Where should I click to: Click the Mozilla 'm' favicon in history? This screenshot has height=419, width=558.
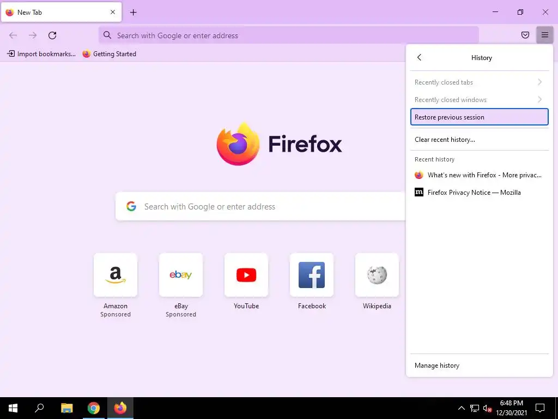point(419,193)
